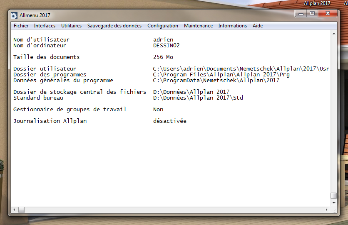The width and height of the screenshot is (348, 225).
Task: Click the horizontal scrollbar thumb
Action: 21,210
